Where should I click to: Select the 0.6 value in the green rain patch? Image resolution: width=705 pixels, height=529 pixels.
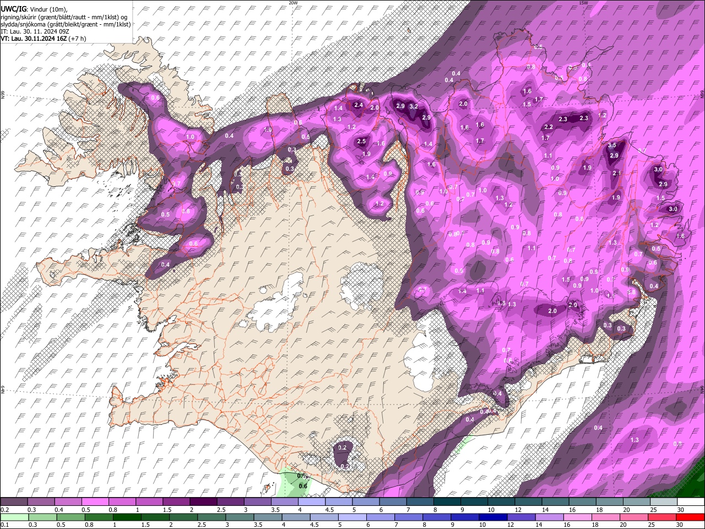pyautogui.click(x=303, y=486)
